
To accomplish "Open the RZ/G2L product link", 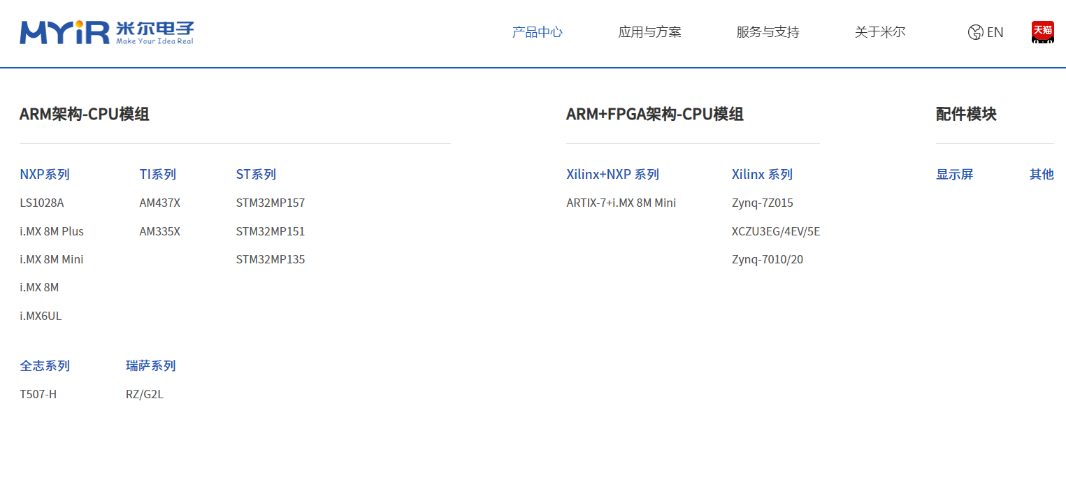I will (x=145, y=395).
